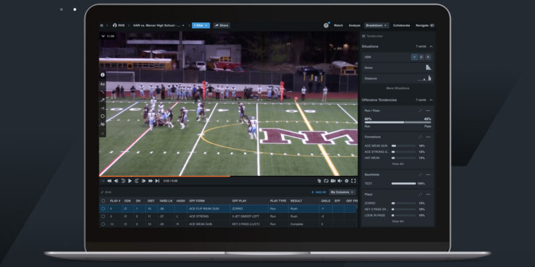Viewport: 535px width, 267px height.
Task: Click the fullscreen icon in the video player
Action: 355,181
